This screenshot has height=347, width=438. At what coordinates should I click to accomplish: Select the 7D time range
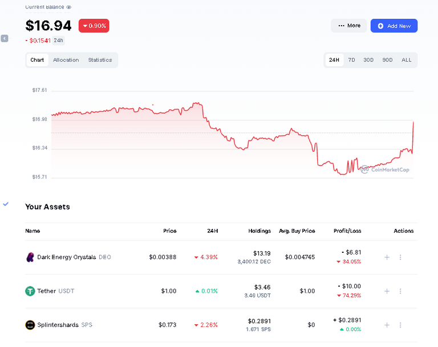(351, 60)
